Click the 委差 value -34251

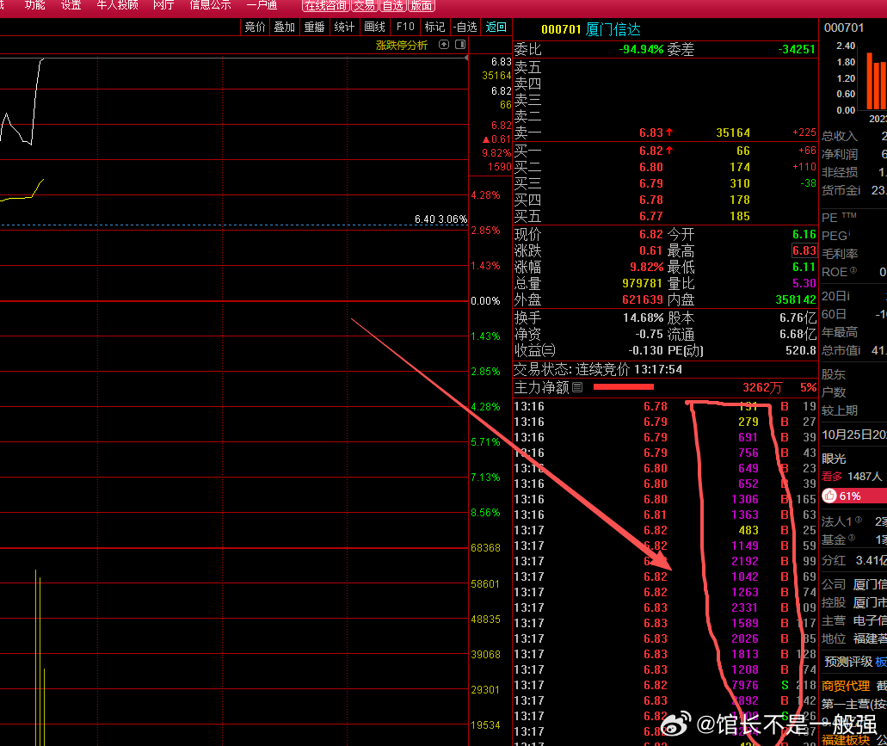(x=797, y=49)
